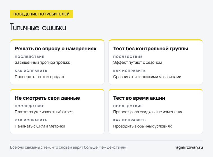Click 'ПОСЛЕДСТВИЕ' label in 'Тест без контрольной группы' card
Image resolution: width=213 pixels, height=157 pixels.
tap(128, 57)
